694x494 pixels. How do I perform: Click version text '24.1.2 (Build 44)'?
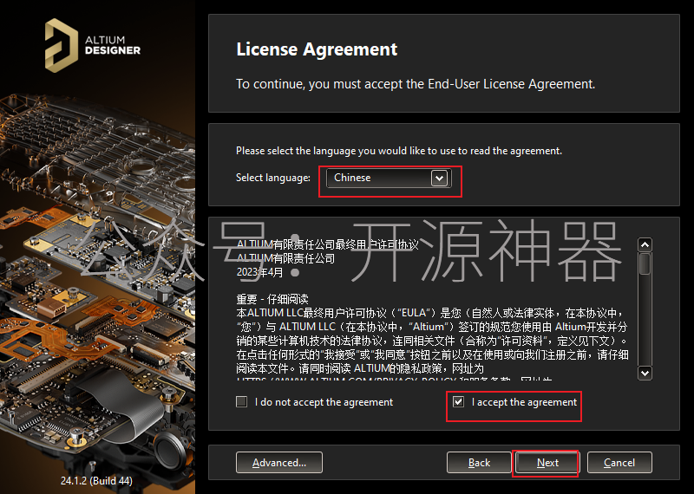coord(96,480)
